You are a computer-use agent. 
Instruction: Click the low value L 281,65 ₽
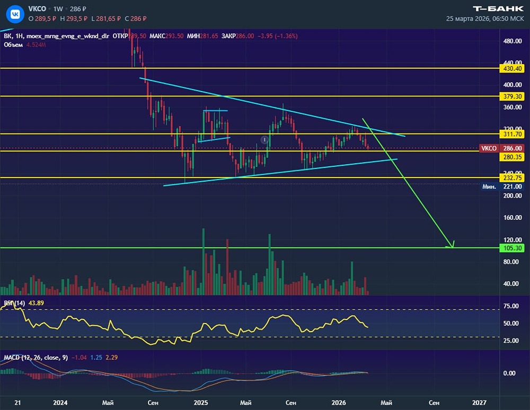pyautogui.click(x=106, y=19)
